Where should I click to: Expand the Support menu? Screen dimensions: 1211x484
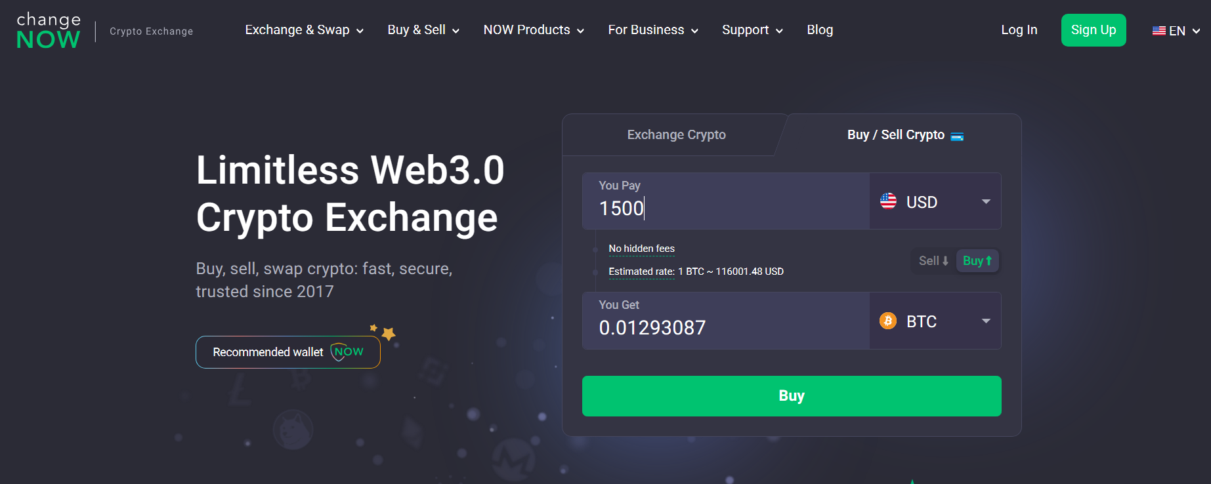click(752, 30)
